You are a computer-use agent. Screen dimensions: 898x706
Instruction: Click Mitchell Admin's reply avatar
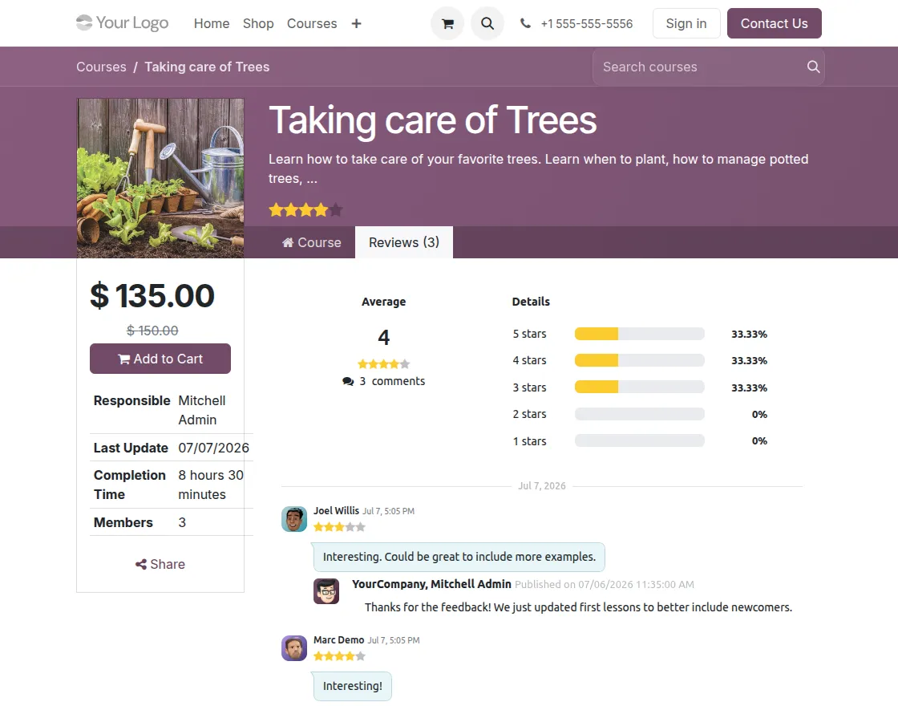pyautogui.click(x=326, y=591)
